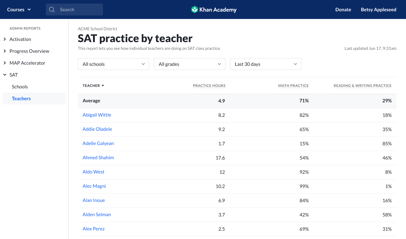
Task: Open the Betsy Appleseed account menu
Action: (378, 9)
